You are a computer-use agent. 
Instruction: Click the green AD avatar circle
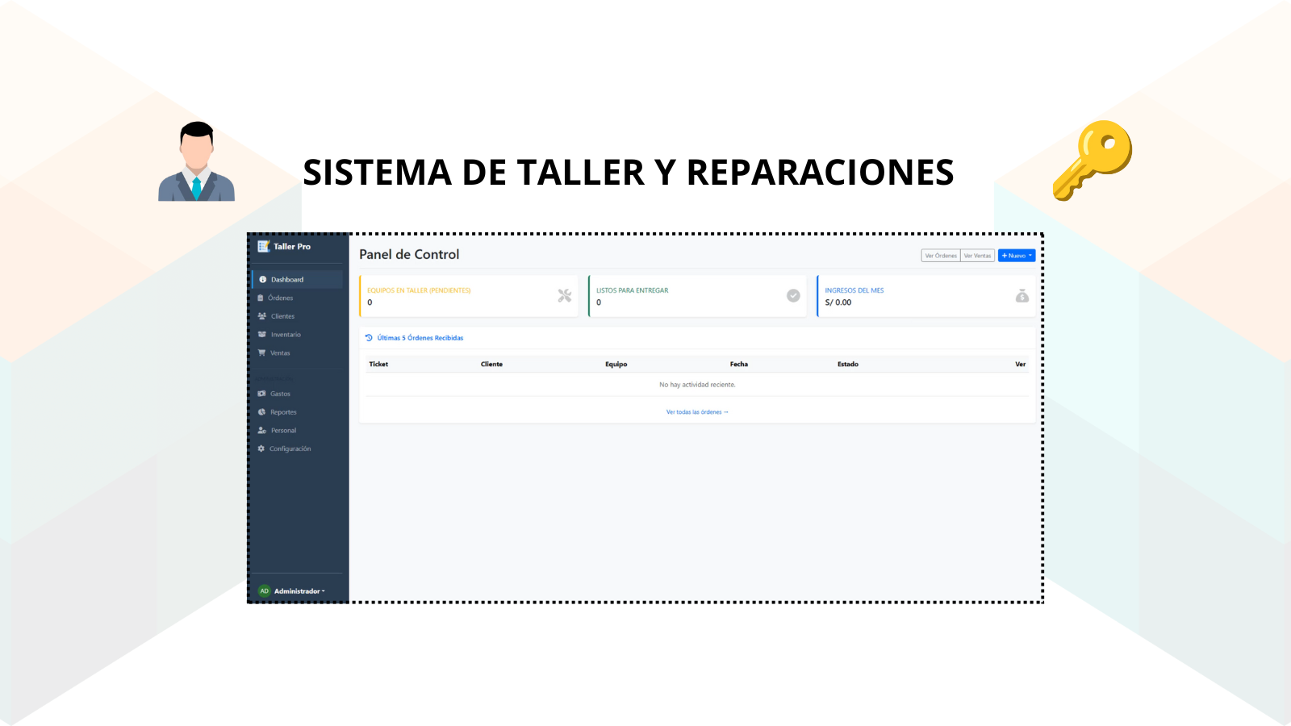[264, 591]
